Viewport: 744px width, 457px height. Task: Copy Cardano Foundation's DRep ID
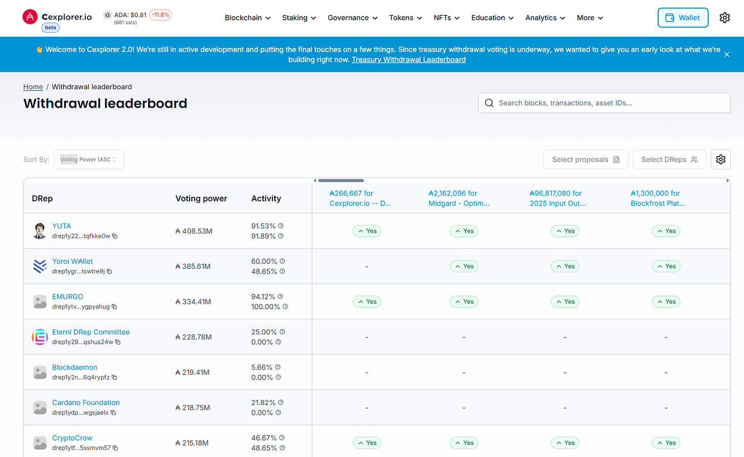point(113,413)
